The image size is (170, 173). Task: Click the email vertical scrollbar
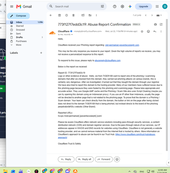click(x=167, y=85)
